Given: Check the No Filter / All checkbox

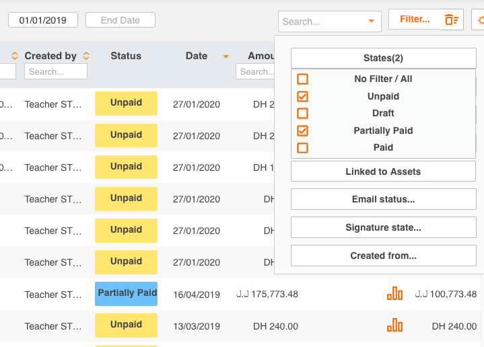Looking at the screenshot, I should tap(303, 79).
